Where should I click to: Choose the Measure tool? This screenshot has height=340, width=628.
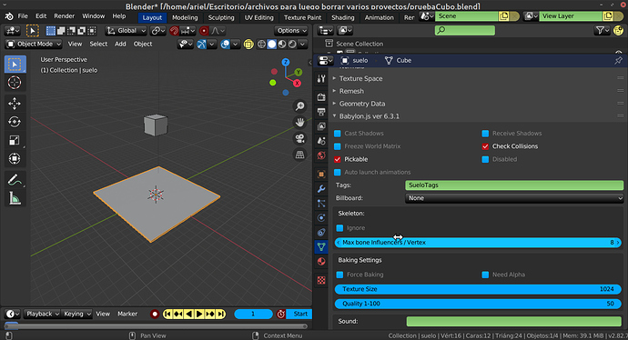coord(15,198)
